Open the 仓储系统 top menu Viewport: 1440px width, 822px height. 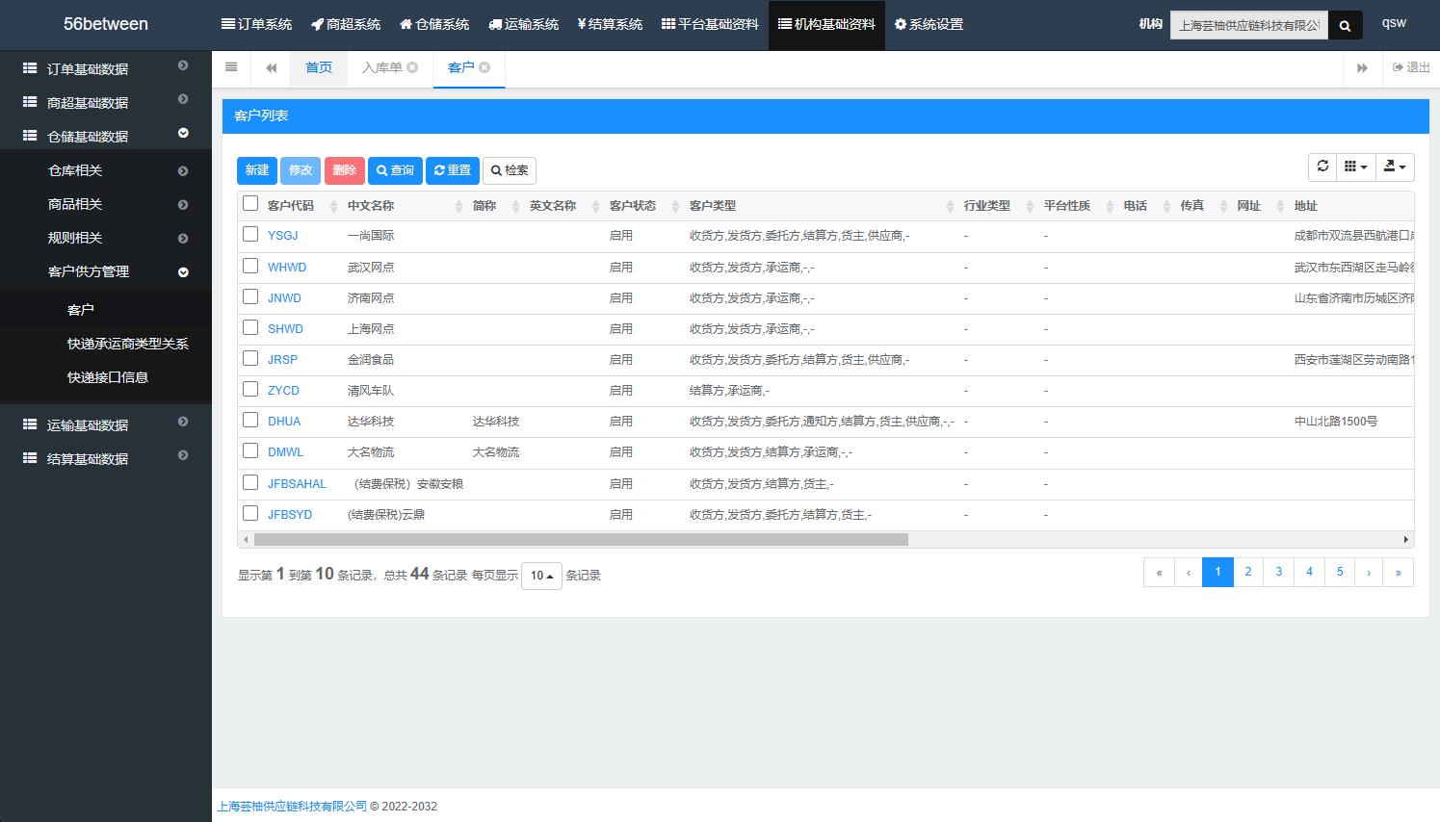coord(434,24)
